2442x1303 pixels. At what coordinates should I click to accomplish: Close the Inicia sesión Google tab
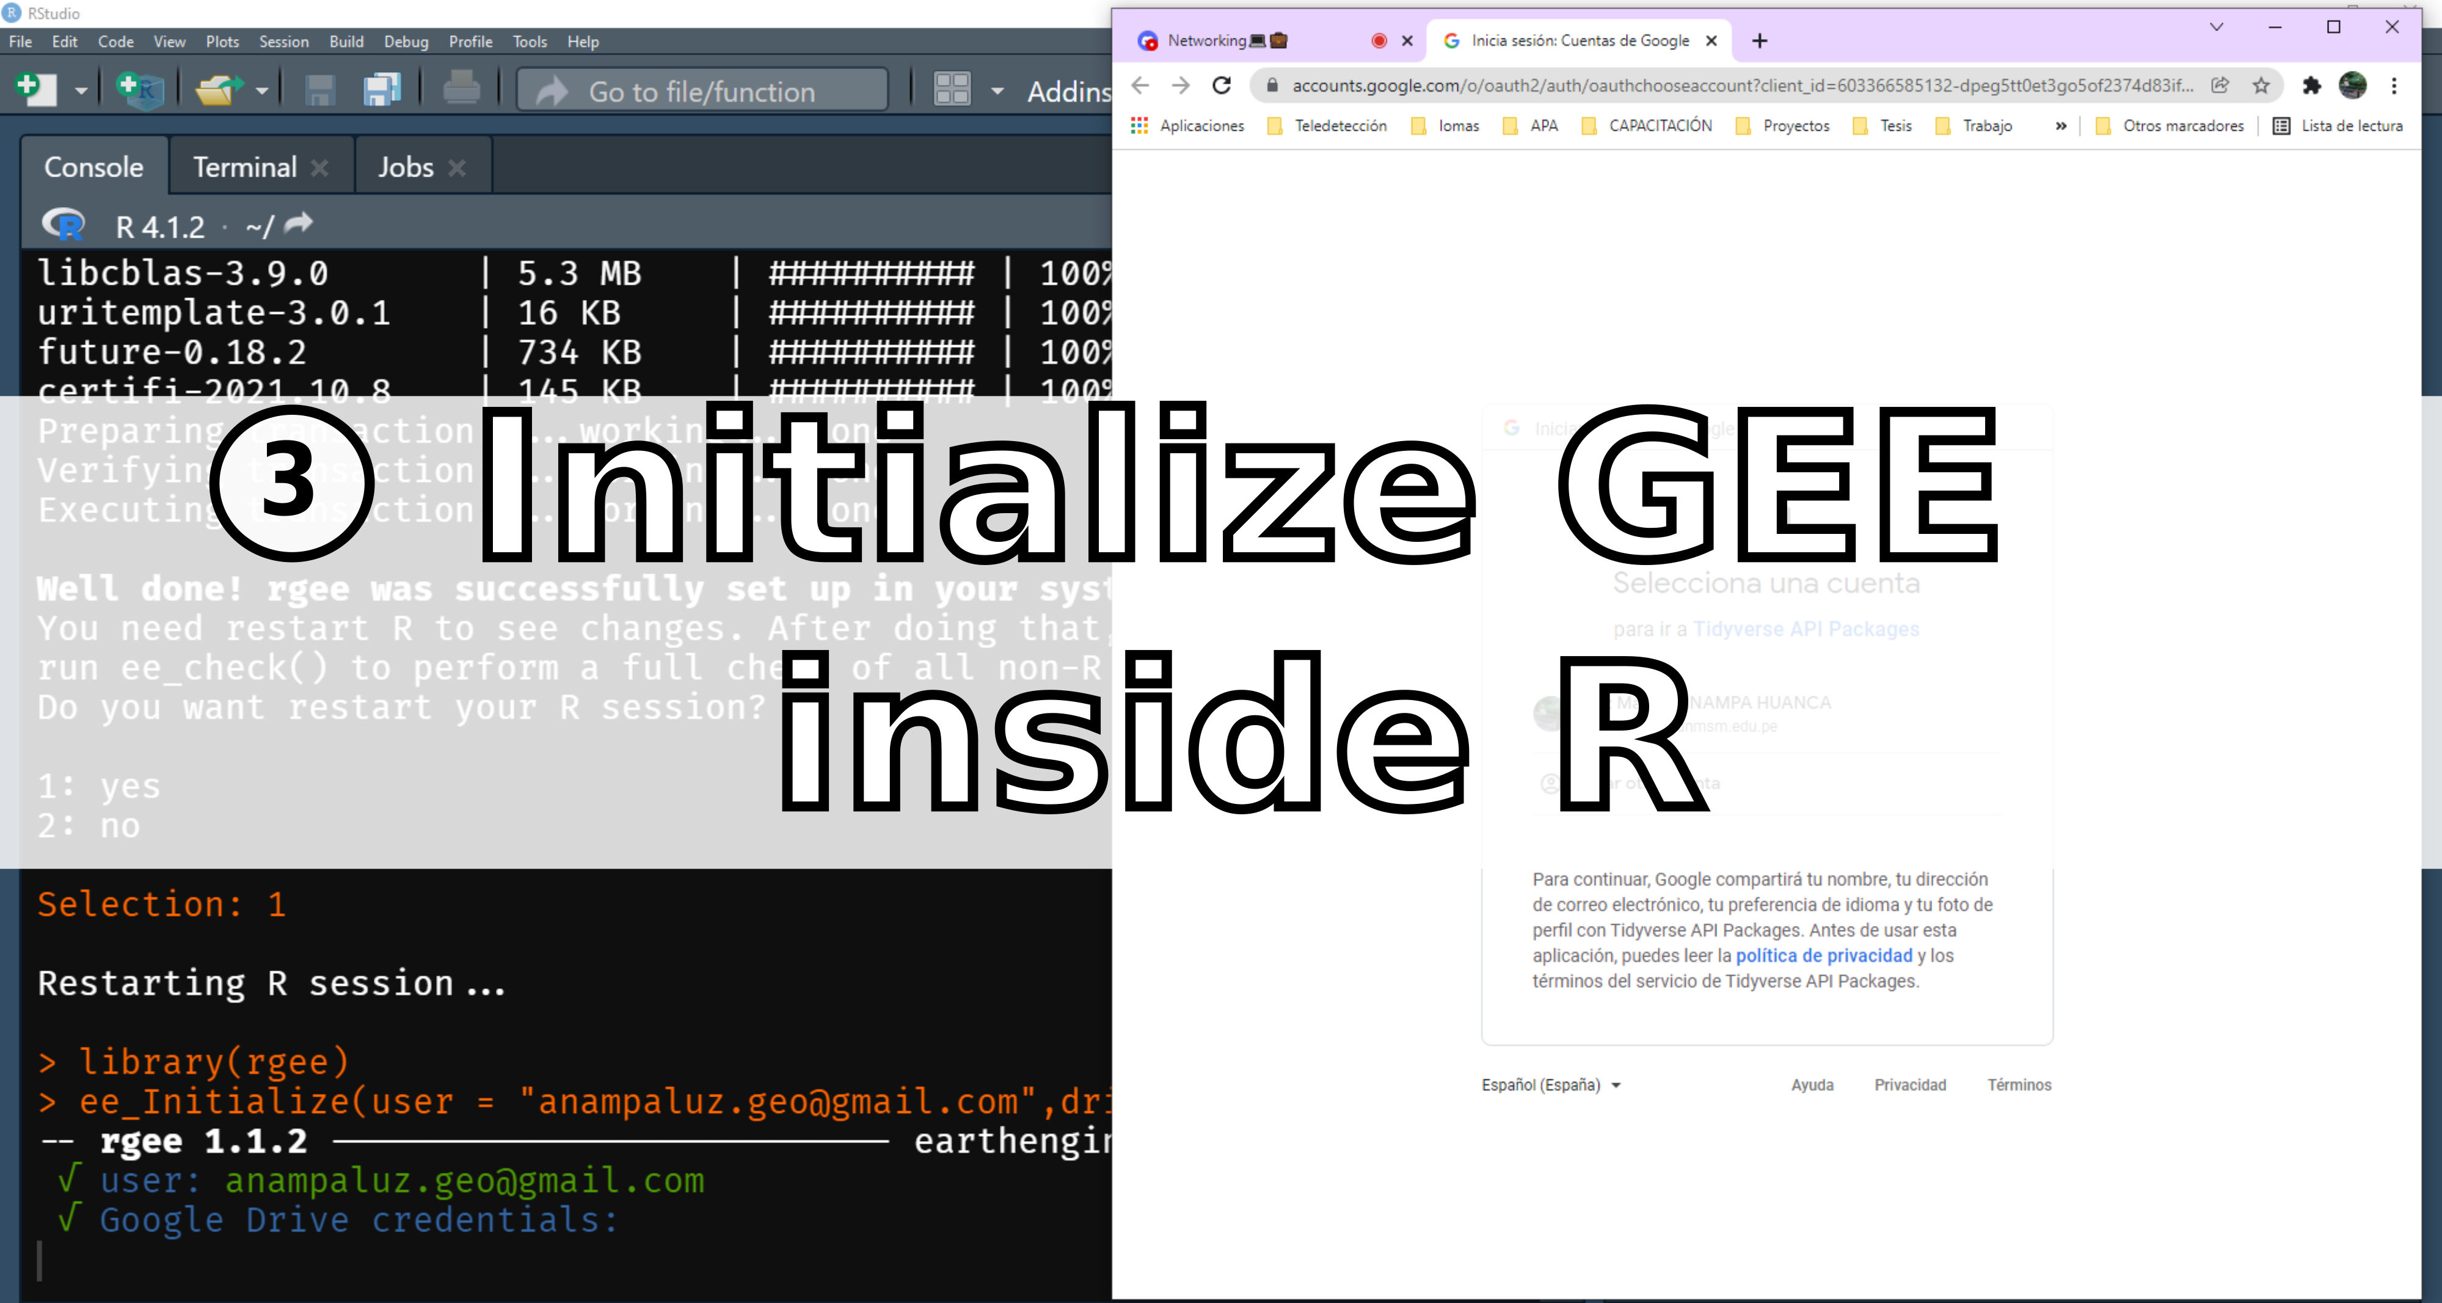[1711, 41]
